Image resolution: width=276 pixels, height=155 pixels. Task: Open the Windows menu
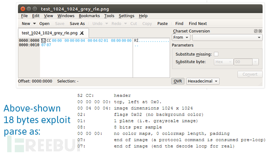66,16
